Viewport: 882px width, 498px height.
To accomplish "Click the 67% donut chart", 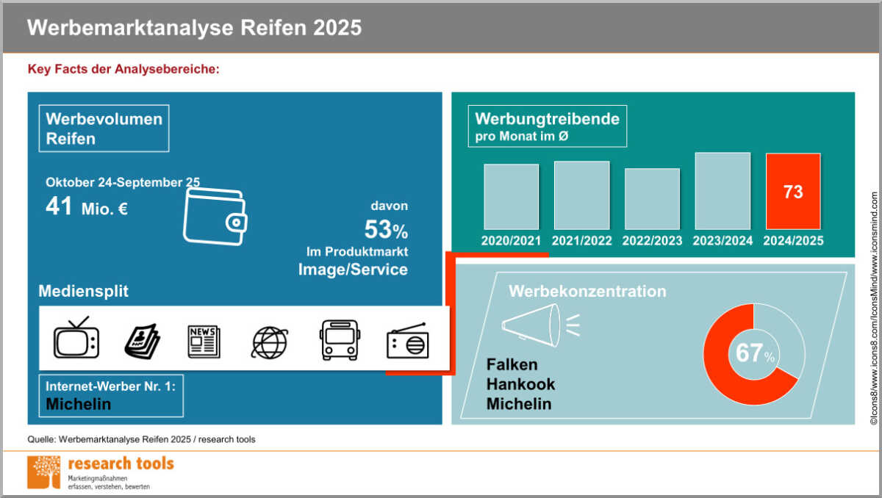I will tap(753, 354).
